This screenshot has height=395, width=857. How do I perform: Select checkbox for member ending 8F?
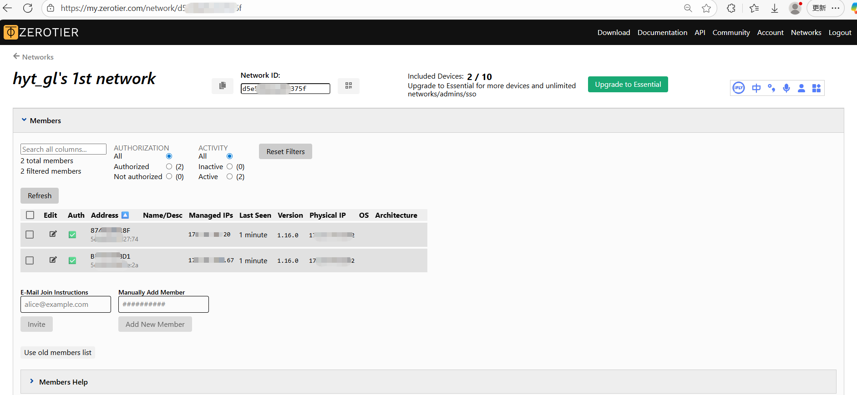[x=30, y=235]
